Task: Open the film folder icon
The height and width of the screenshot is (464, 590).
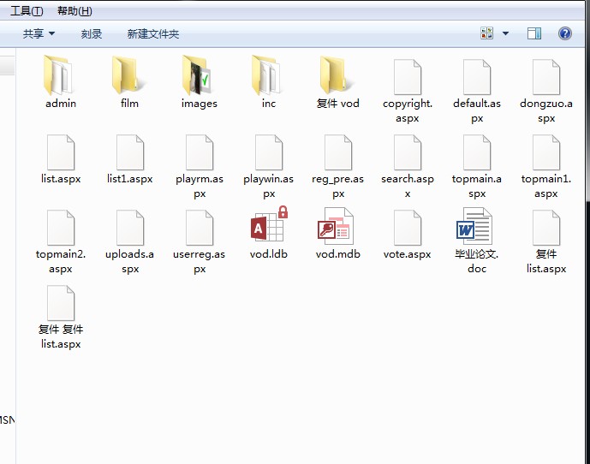Action: coord(128,75)
